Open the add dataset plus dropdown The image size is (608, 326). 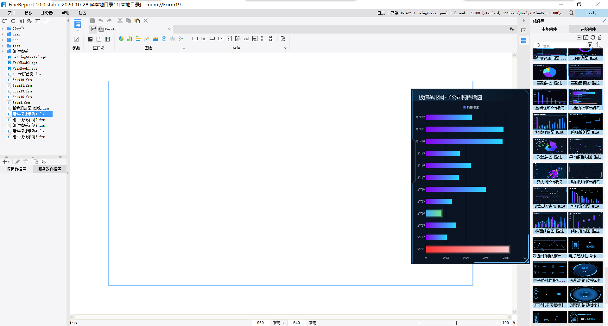coord(6,162)
